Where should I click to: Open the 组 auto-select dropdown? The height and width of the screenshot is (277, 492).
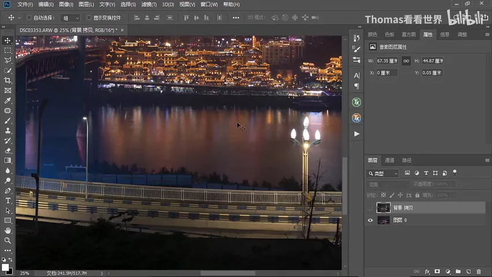tap(70, 18)
